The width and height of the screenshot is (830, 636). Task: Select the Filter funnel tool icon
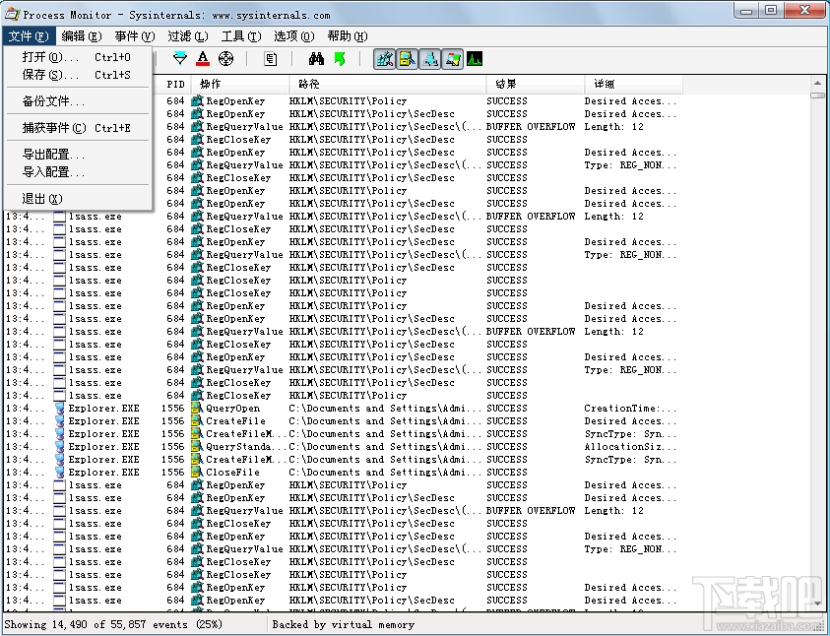(180, 59)
